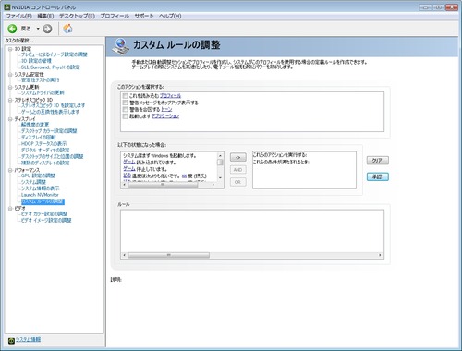Select ビデオ カラー設定の調整
This screenshot has width=462, height=351.
[44, 214]
